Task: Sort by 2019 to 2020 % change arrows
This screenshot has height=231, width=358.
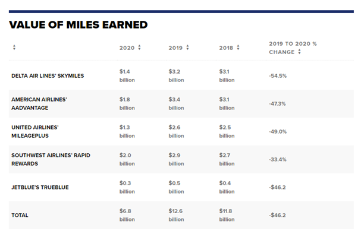Action: [299, 52]
